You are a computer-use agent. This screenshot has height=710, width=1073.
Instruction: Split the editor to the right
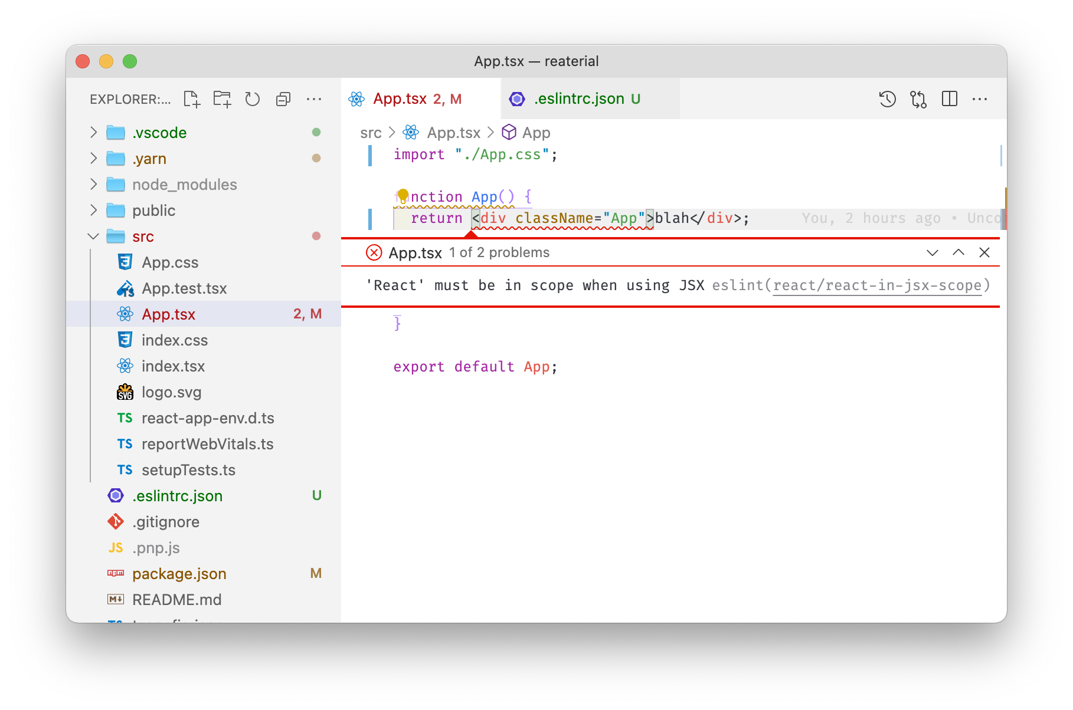950,99
